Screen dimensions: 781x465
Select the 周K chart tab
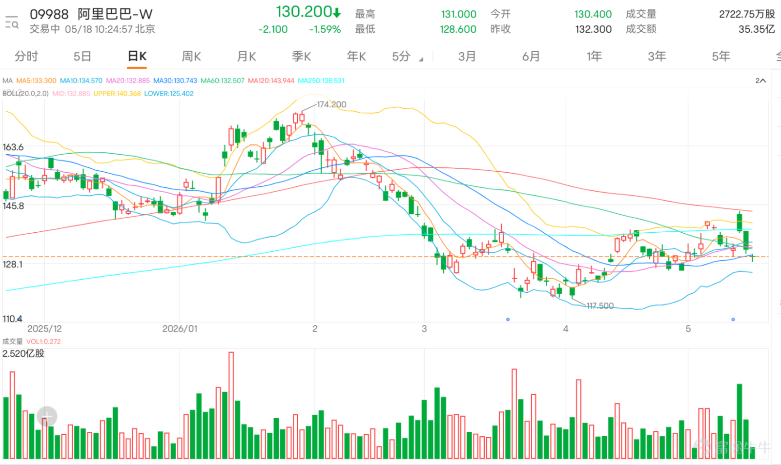tap(191, 56)
